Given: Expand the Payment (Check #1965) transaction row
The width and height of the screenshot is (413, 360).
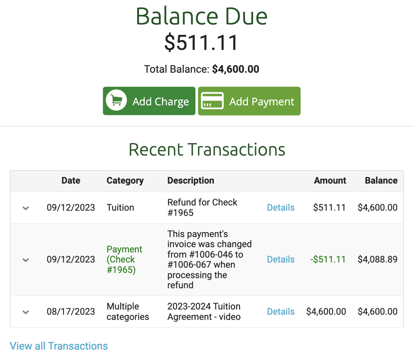Looking at the screenshot, I should pos(26,260).
